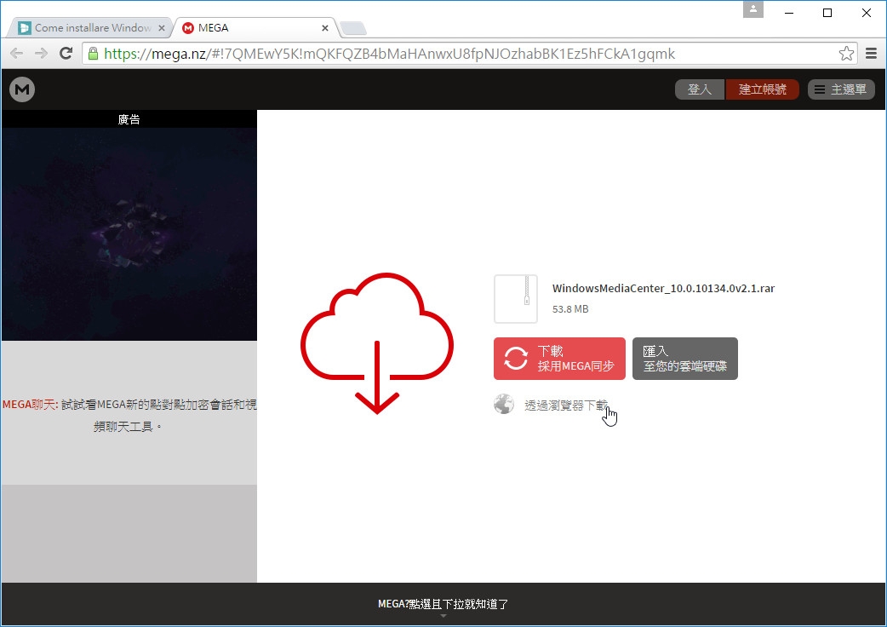Click 匯入 至您的雲端硬碟 import button
The height and width of the screenshot is (627, 887).
click(x=685, y=359)
